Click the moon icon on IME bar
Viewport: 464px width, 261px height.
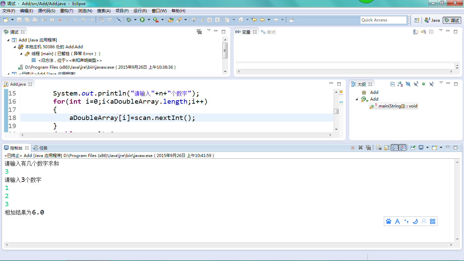coord(415,221)
